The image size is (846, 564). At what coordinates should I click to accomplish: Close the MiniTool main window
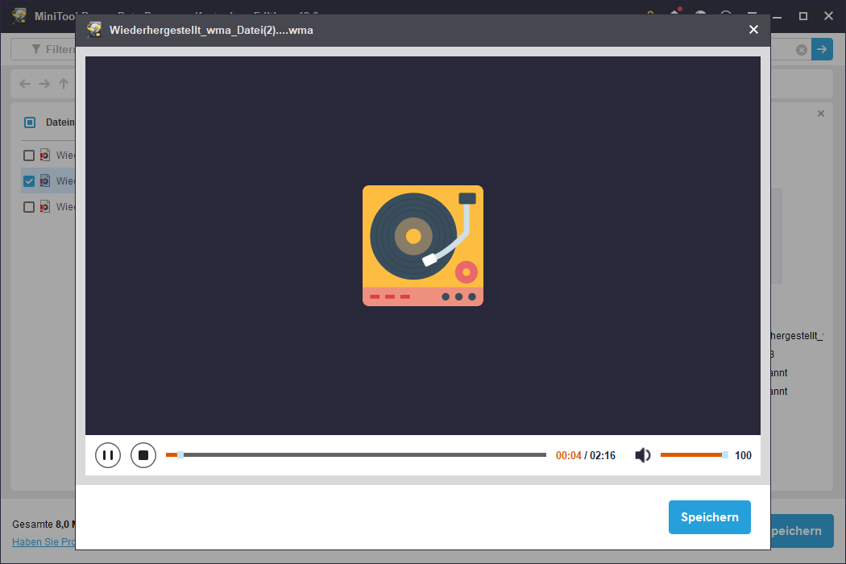coord(829,16)
